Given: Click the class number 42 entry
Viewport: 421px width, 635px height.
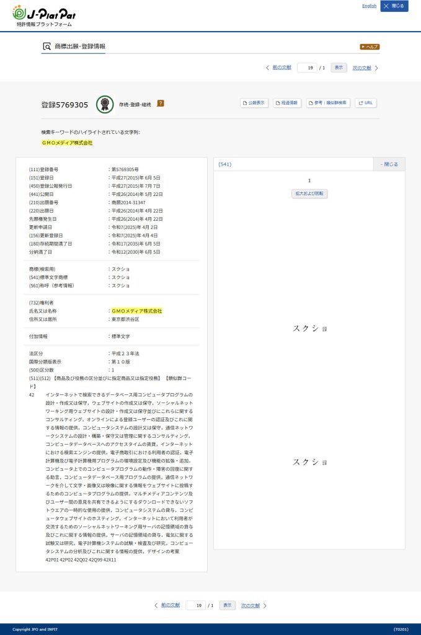Looking at the screenshot, I should coord(32,395).
